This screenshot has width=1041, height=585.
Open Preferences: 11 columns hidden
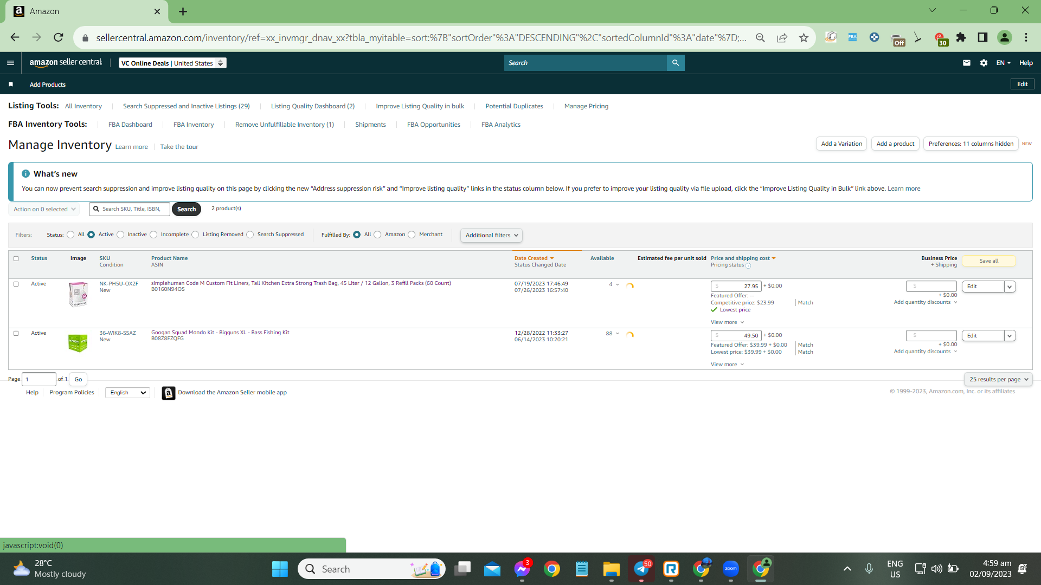pos(971,144)
